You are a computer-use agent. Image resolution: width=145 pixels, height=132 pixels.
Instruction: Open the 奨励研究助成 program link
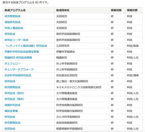click(x=12, y=22)
